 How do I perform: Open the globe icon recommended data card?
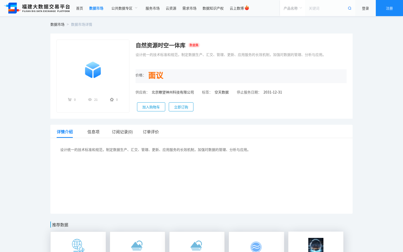click(x=78, y=242)
